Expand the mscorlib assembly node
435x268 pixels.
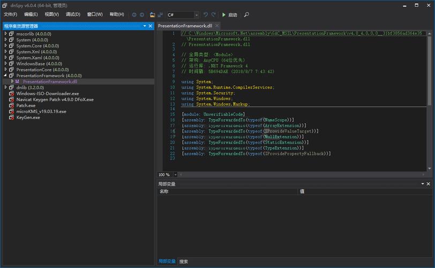(5, 34)
